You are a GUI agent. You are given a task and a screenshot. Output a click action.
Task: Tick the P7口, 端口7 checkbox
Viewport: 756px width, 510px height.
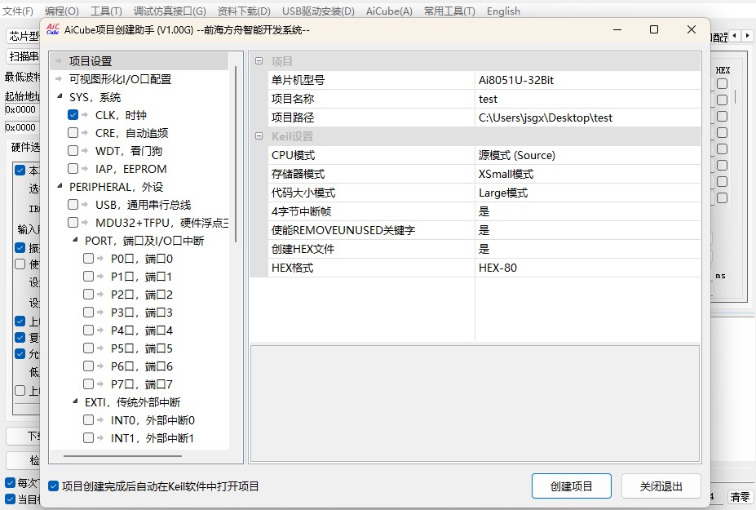88,384
